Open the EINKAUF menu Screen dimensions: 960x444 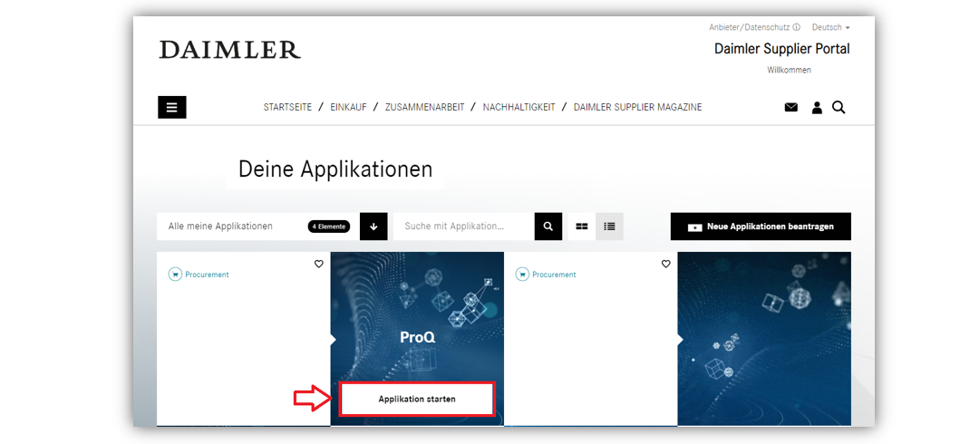tap(348, 107)
